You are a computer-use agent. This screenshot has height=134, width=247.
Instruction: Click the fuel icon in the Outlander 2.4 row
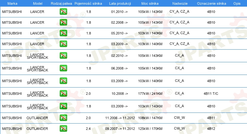coord(63,128)
